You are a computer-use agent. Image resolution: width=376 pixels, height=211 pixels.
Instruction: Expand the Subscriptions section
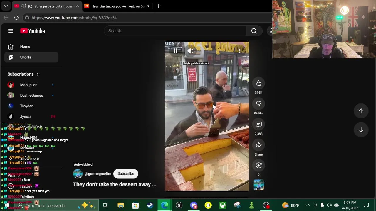pyautogui.click(x=23, y=74)
